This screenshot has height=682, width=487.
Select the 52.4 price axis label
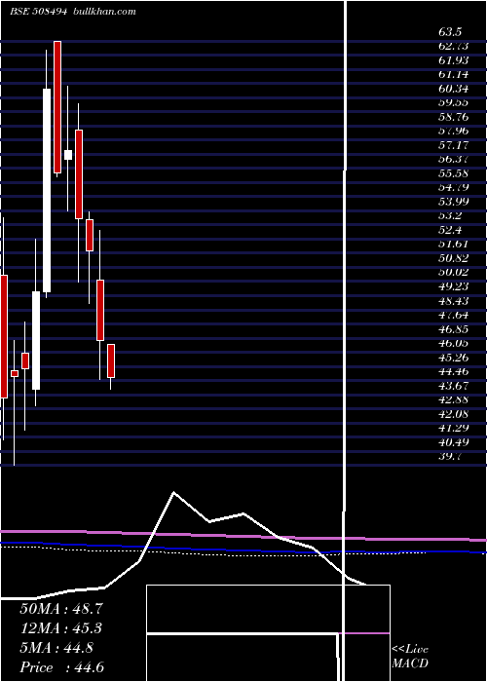(x=450, y=230)
